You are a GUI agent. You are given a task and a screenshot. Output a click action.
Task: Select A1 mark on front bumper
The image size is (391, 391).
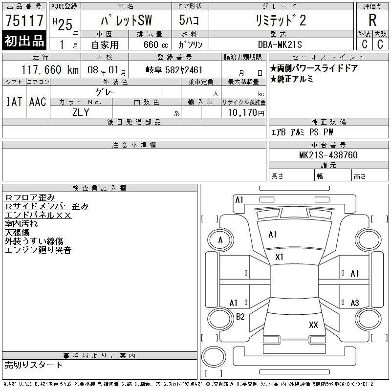[x=239, y=200]
